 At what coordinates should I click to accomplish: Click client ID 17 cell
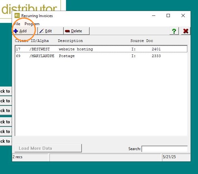tap(18, 49)
